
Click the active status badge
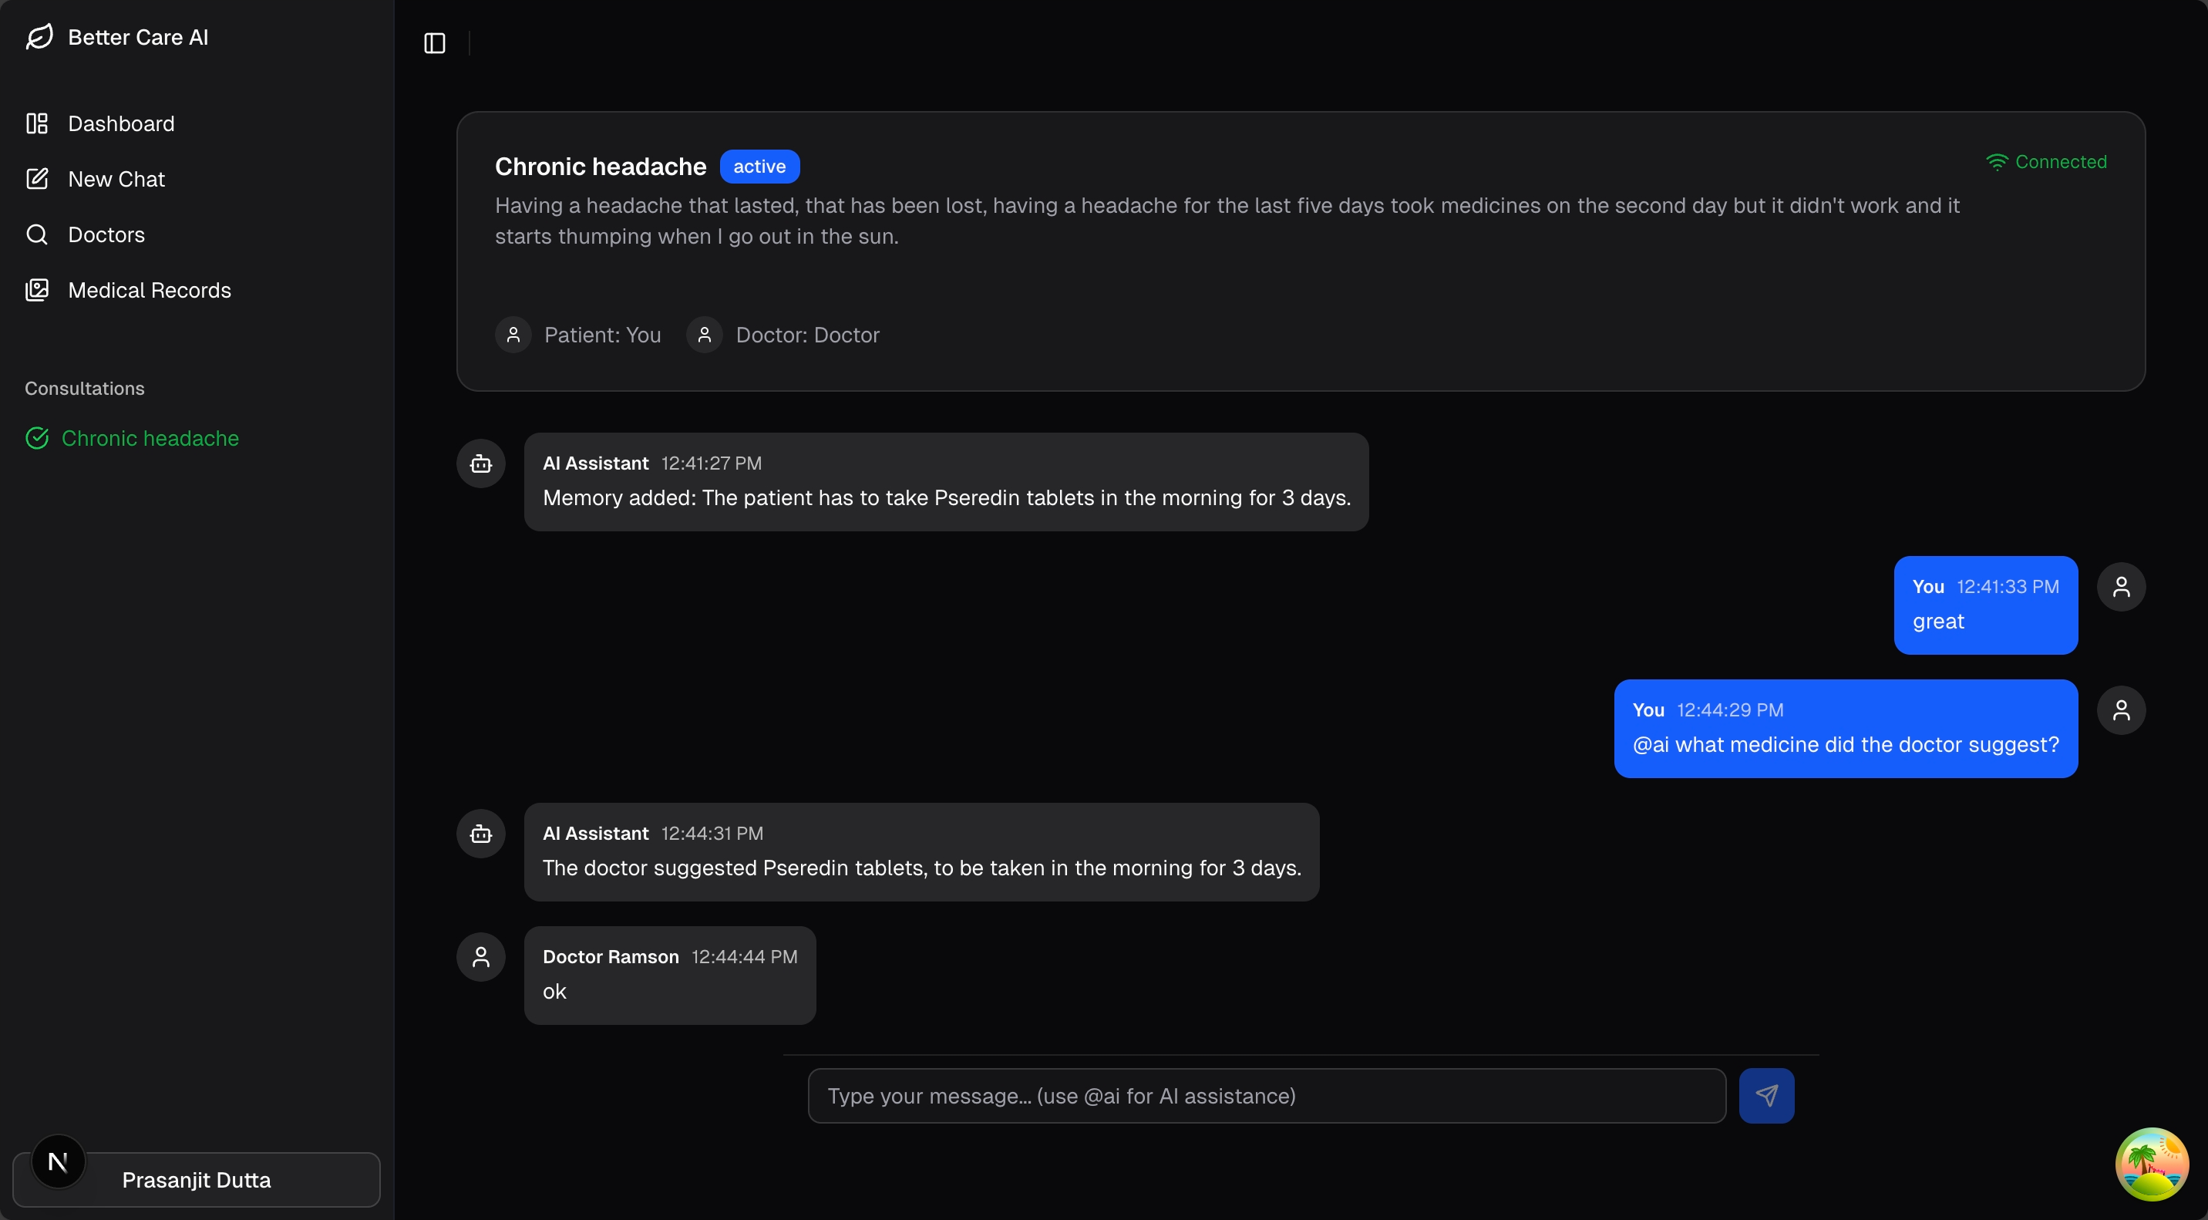coord(759,167)
